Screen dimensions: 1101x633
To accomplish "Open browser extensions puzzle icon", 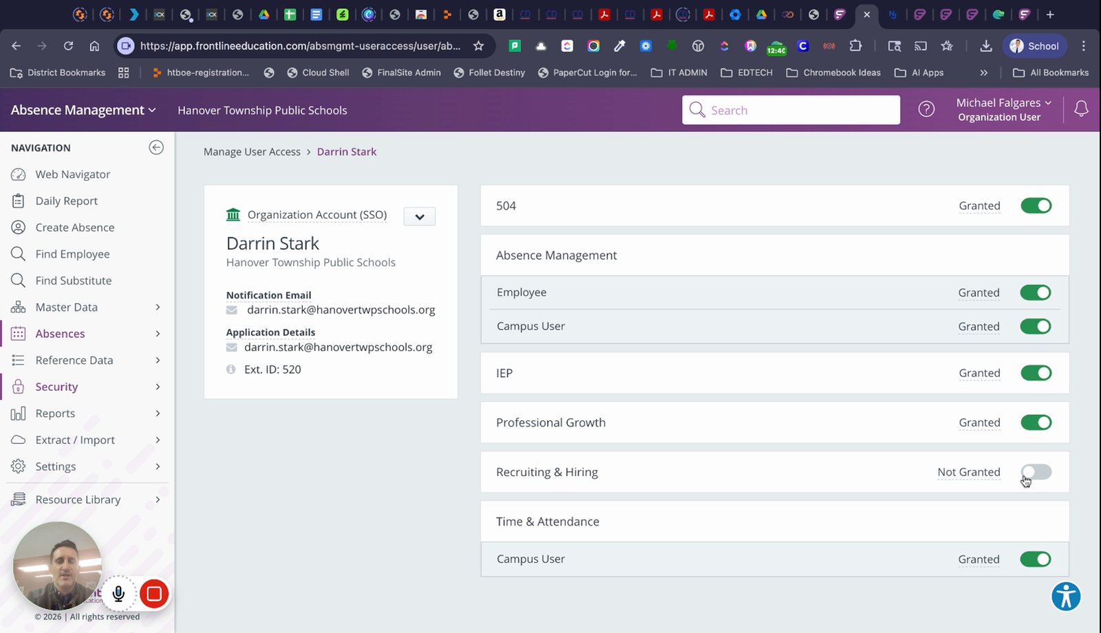I will (x=855, y=46).
